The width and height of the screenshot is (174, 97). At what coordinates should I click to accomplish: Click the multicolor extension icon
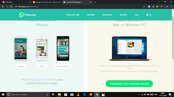coord(161,6)
